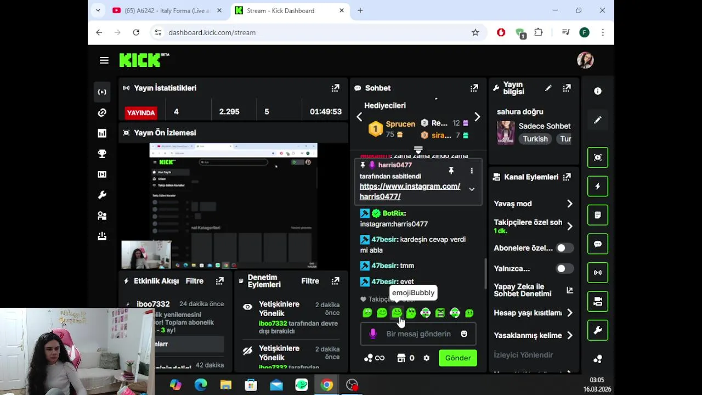Screen dimensions: 702x395
Task: Open the instagram.com/harris0477 link
Action: (x=410, y=191)
